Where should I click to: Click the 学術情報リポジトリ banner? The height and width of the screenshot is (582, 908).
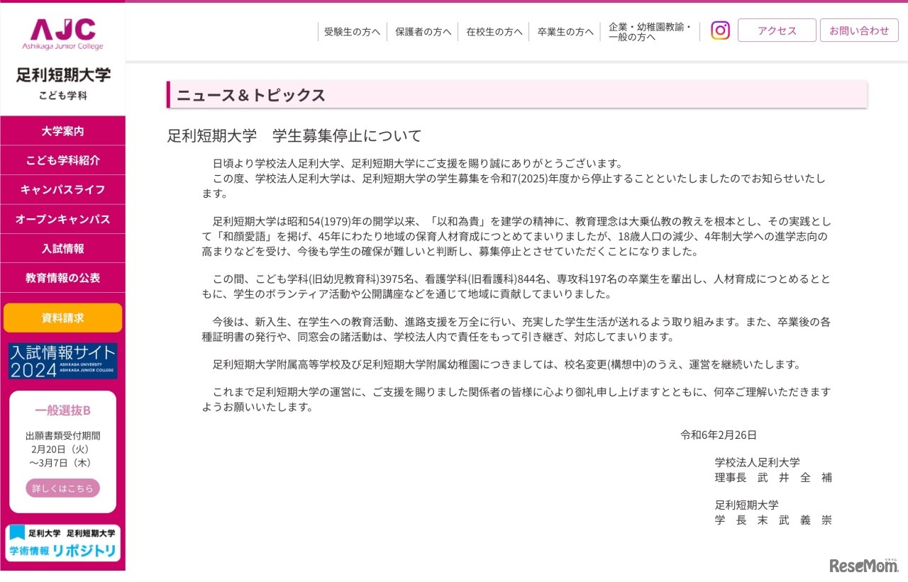point(62,542)
